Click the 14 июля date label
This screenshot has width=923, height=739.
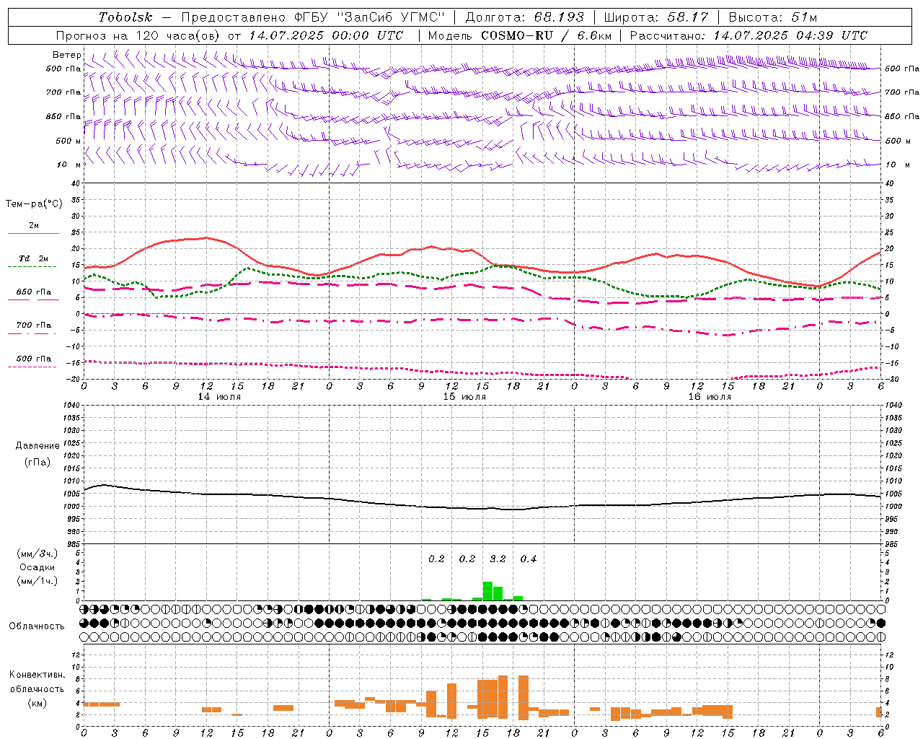coord(219,397)
